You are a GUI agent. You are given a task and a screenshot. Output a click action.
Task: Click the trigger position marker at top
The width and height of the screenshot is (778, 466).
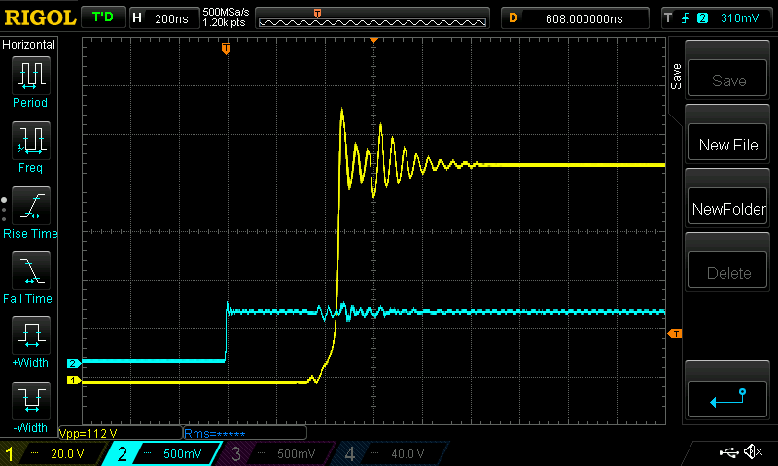(226, 47)
